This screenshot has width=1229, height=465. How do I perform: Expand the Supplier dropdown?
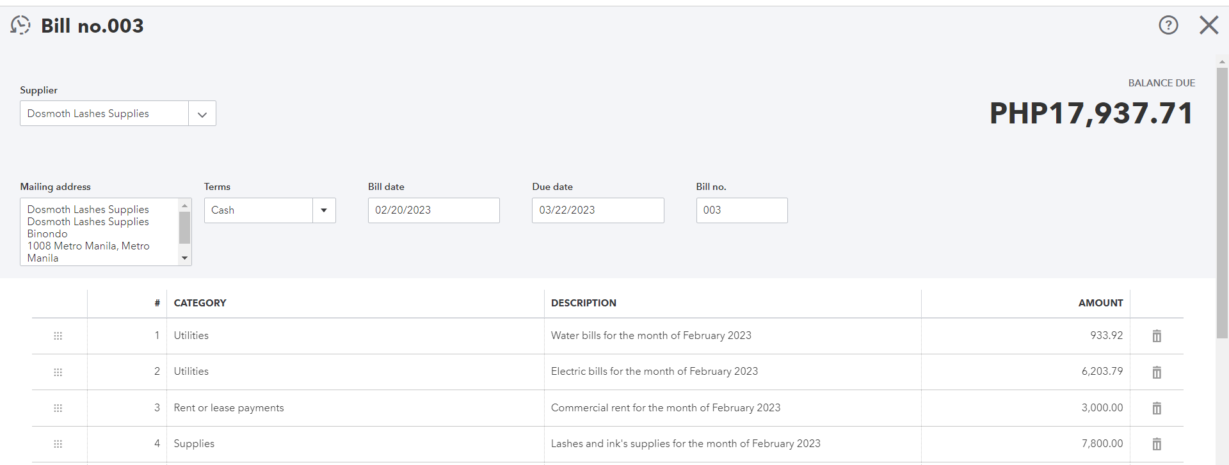coord(202,114)
